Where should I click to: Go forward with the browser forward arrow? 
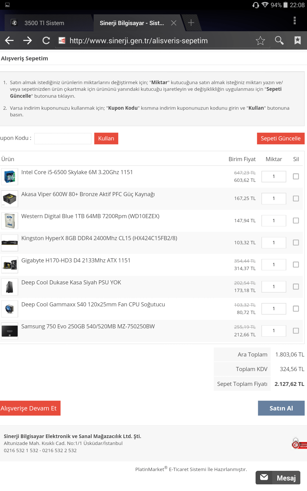pos(28,40)
